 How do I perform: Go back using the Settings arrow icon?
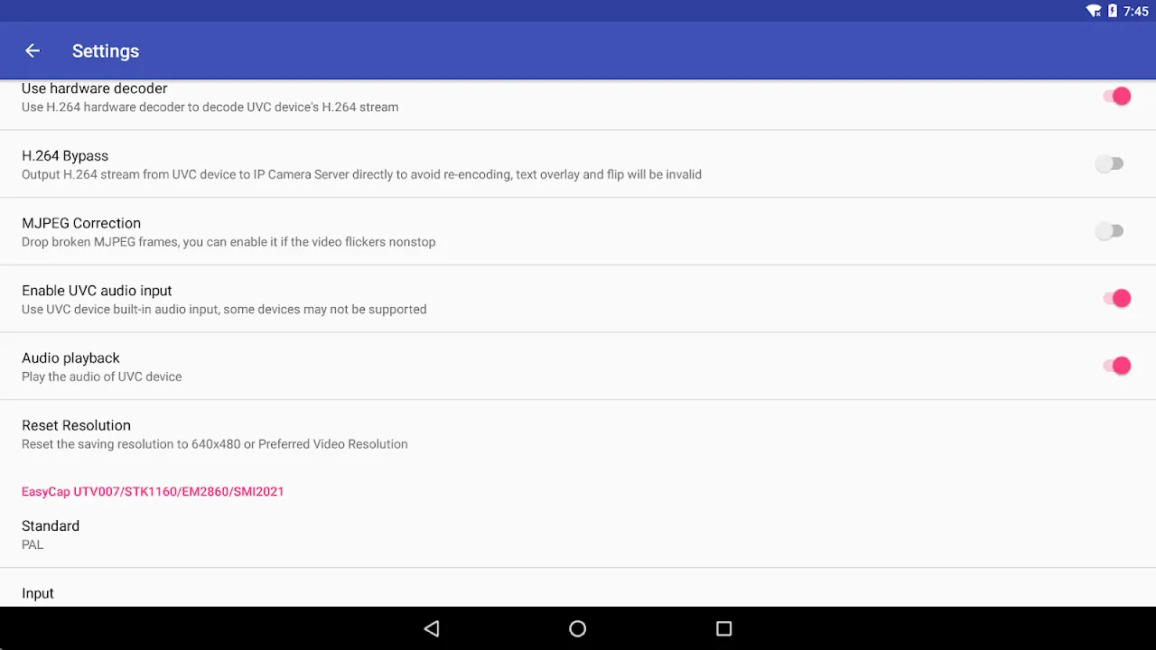[33, 51]
